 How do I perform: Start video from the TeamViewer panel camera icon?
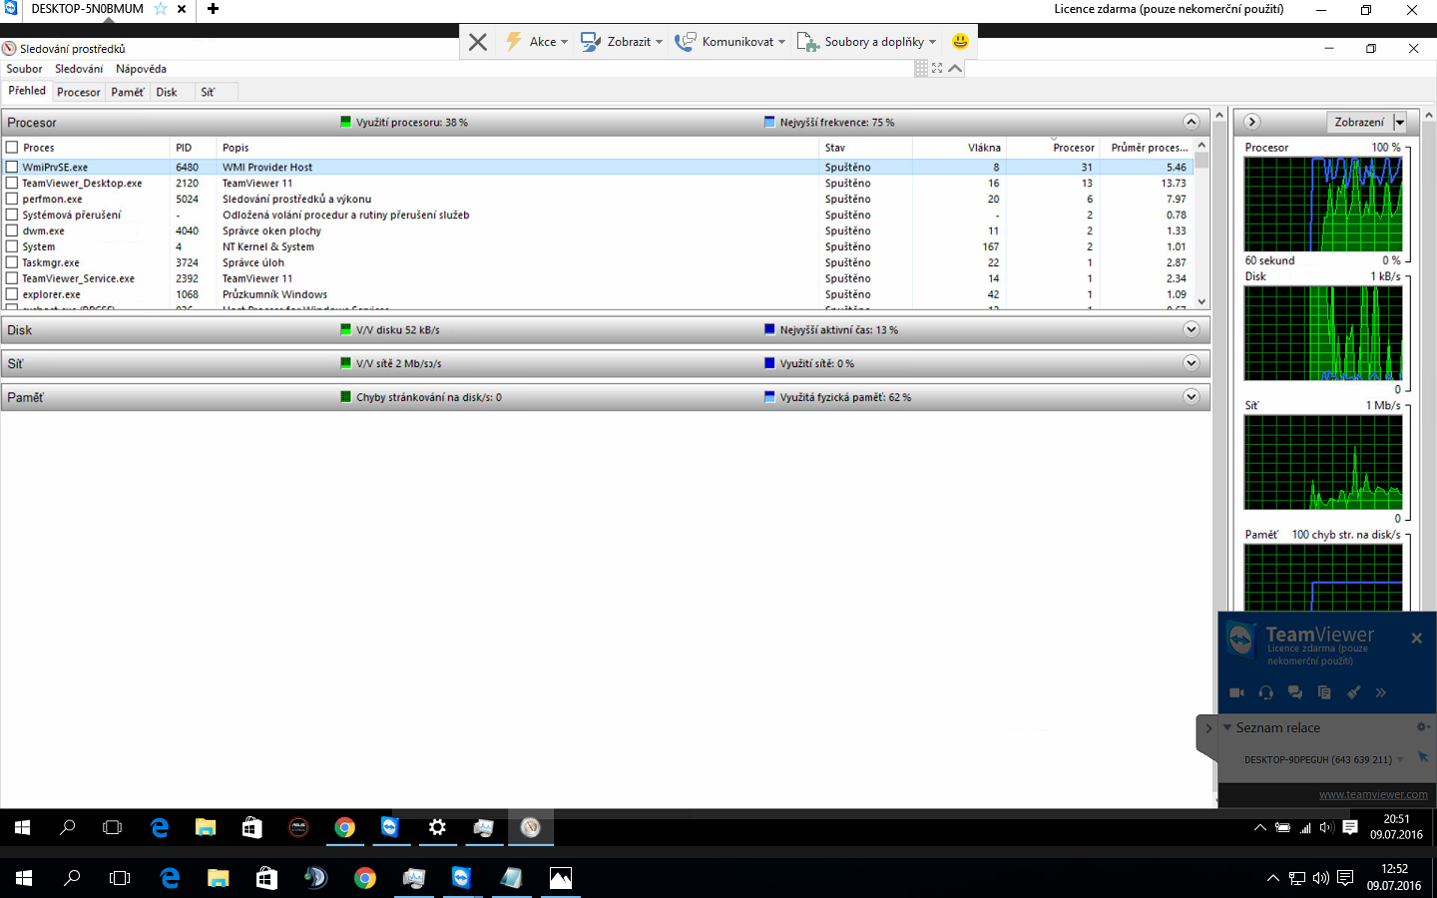point(1236,692)
